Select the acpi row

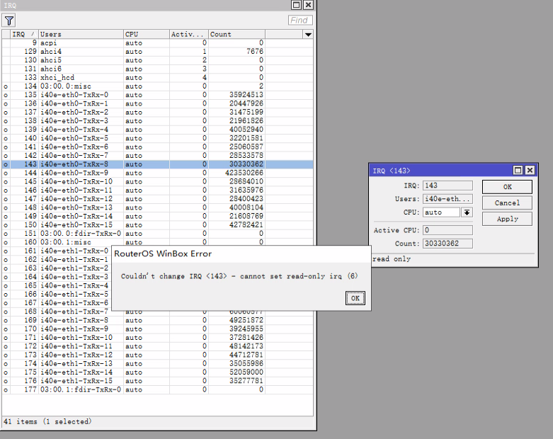pos(157,43)
